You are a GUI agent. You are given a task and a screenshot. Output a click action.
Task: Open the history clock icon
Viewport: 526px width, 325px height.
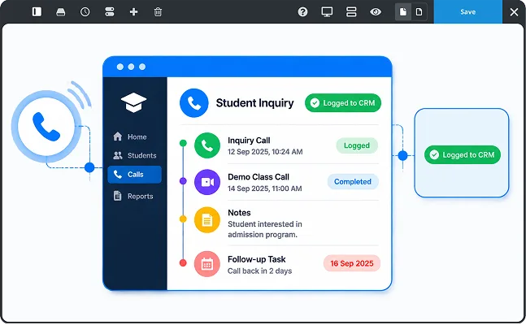click(x=85, y=11)
